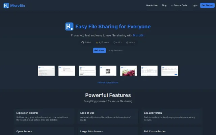Image resolution: width=216 pixels, height=135 pixels.
Task: Click the 'or try the demo' link
Action: (115, 50)
